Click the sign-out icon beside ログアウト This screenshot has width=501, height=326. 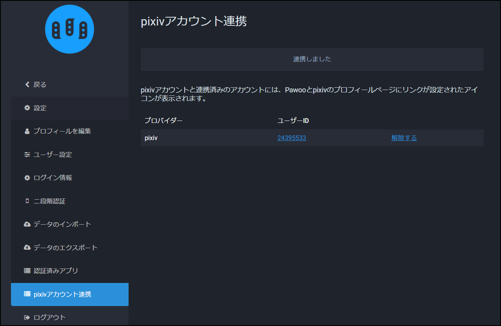coord(27,317)
